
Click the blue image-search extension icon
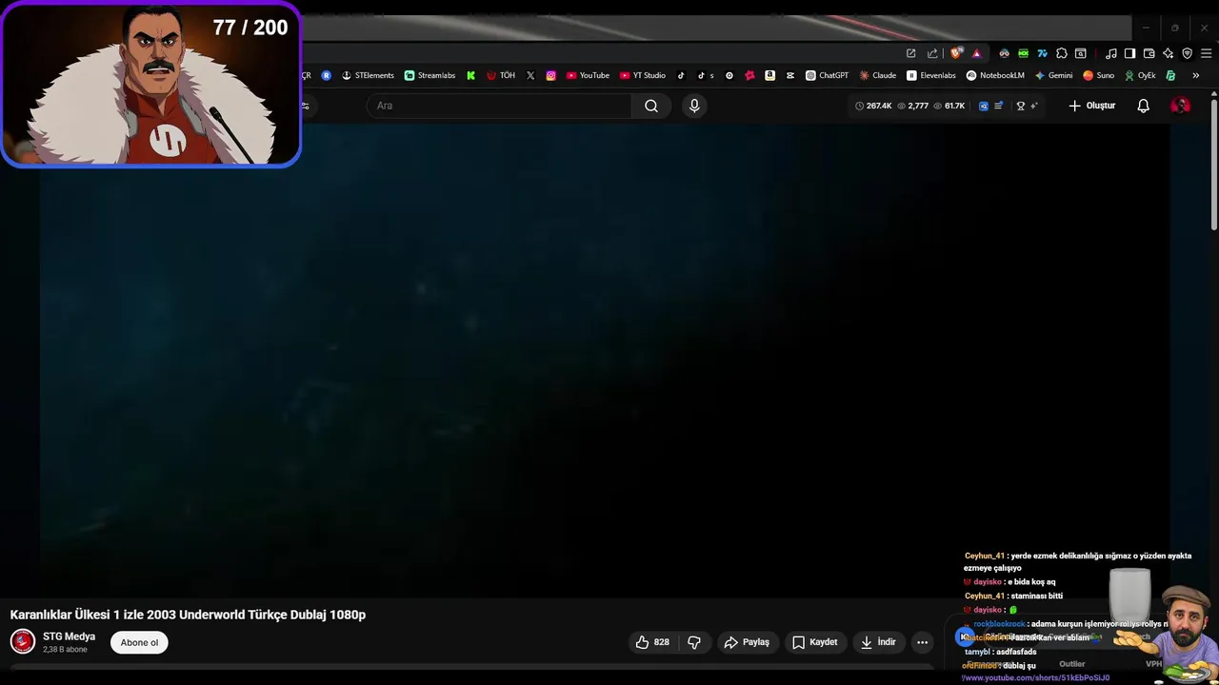pos(984,106)
